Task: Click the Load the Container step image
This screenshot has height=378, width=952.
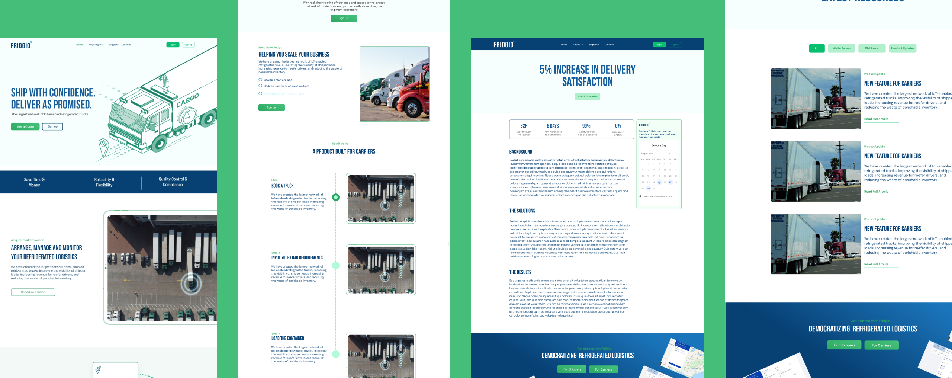Action: (381, 355)
